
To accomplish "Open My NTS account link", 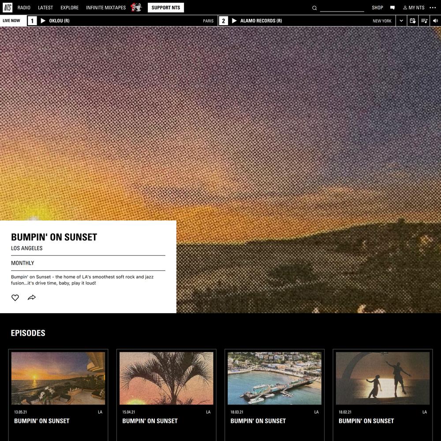I will (414, 7).
